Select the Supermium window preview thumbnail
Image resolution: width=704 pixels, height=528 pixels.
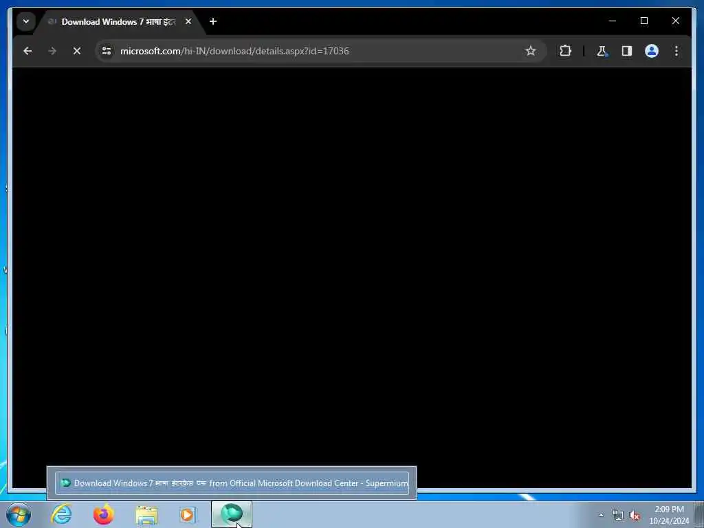(232, 483)
